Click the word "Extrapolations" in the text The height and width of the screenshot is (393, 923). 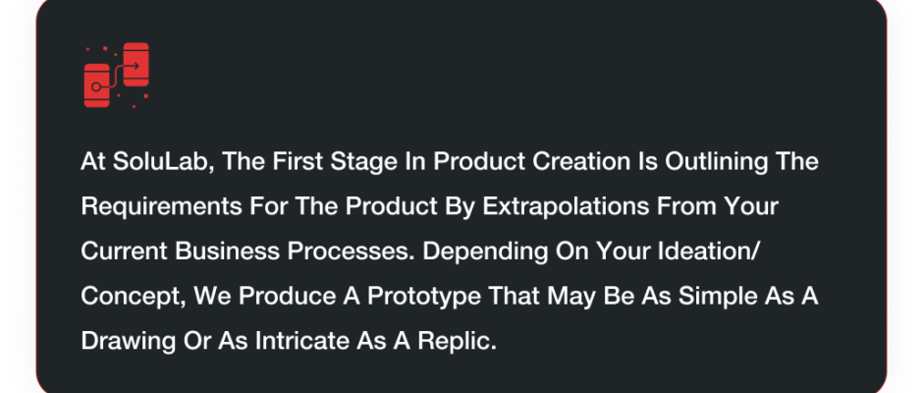pos(566,206)
